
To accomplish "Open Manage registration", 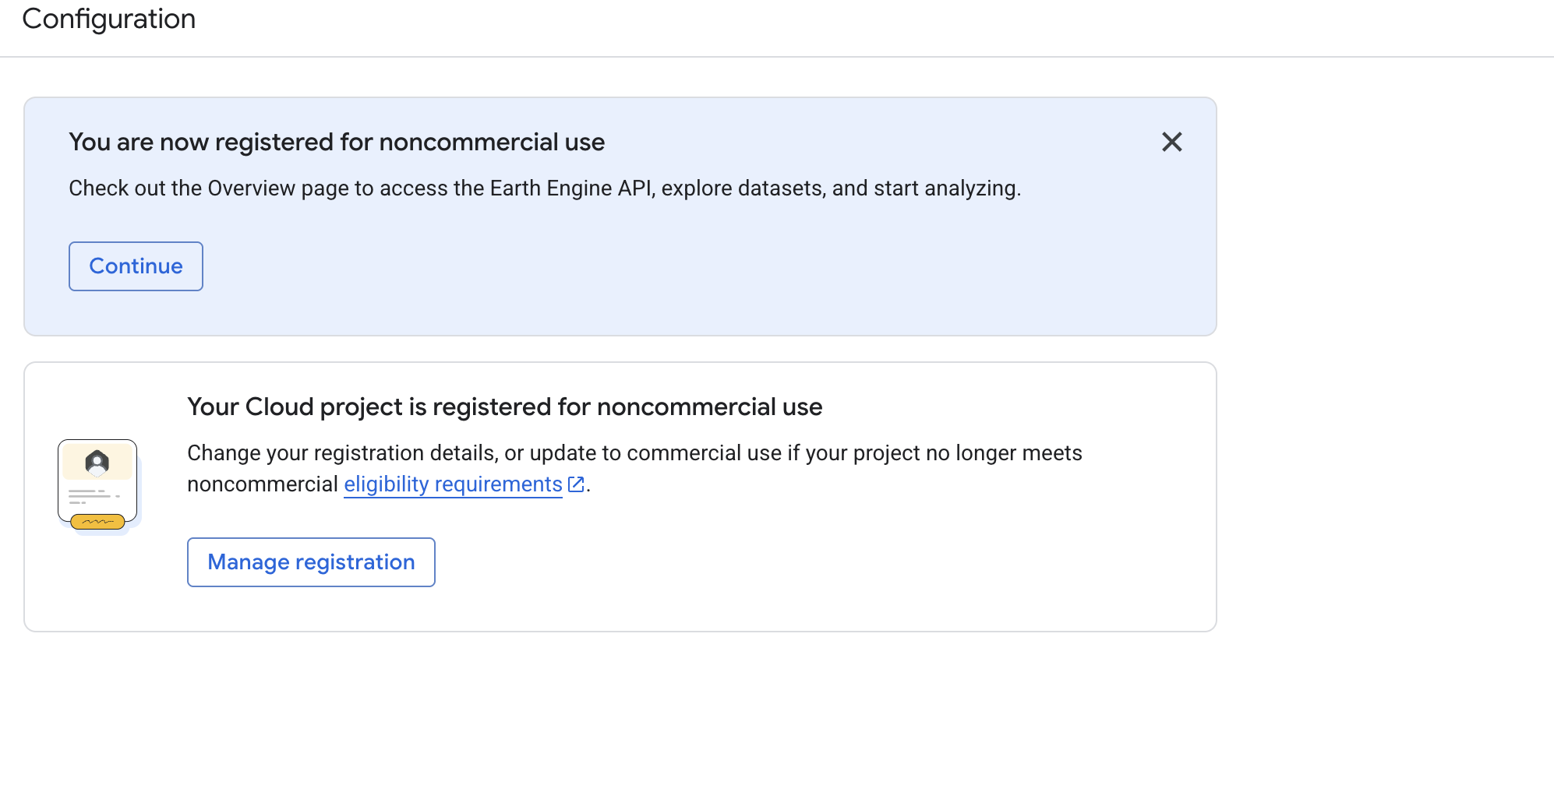I will pyautogui.click(x=311, y=562).
